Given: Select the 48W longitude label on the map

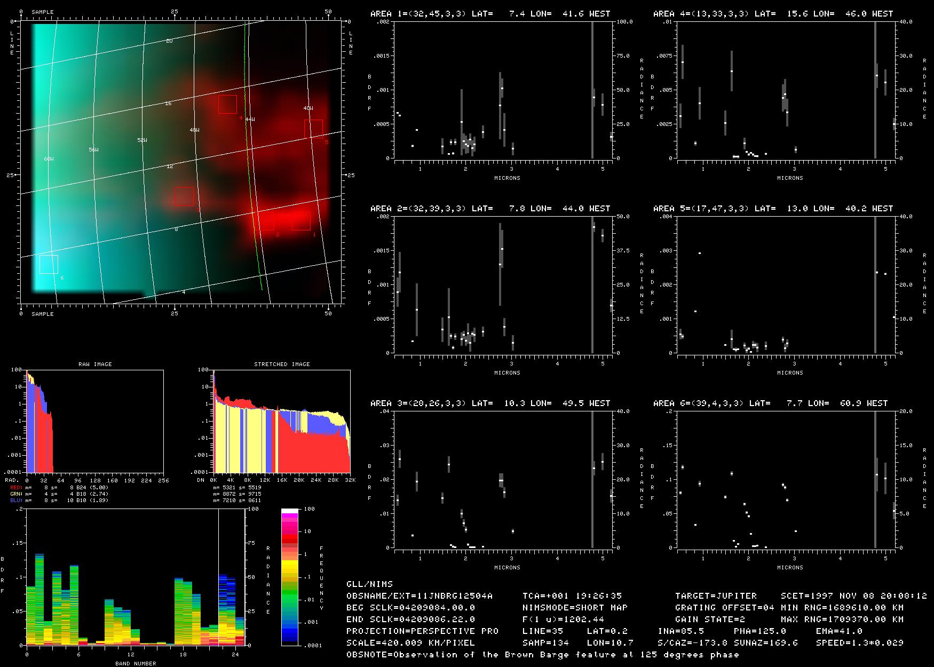Looking at the screenshot, I should pos(194,130).
